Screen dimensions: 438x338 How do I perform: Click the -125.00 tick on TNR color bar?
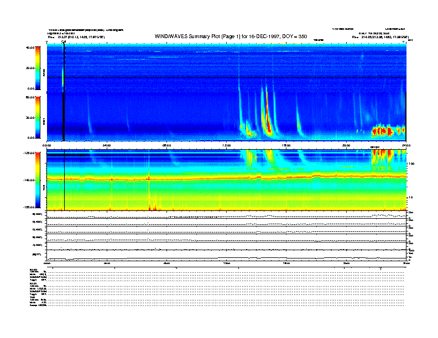click(x=29, y=153)
